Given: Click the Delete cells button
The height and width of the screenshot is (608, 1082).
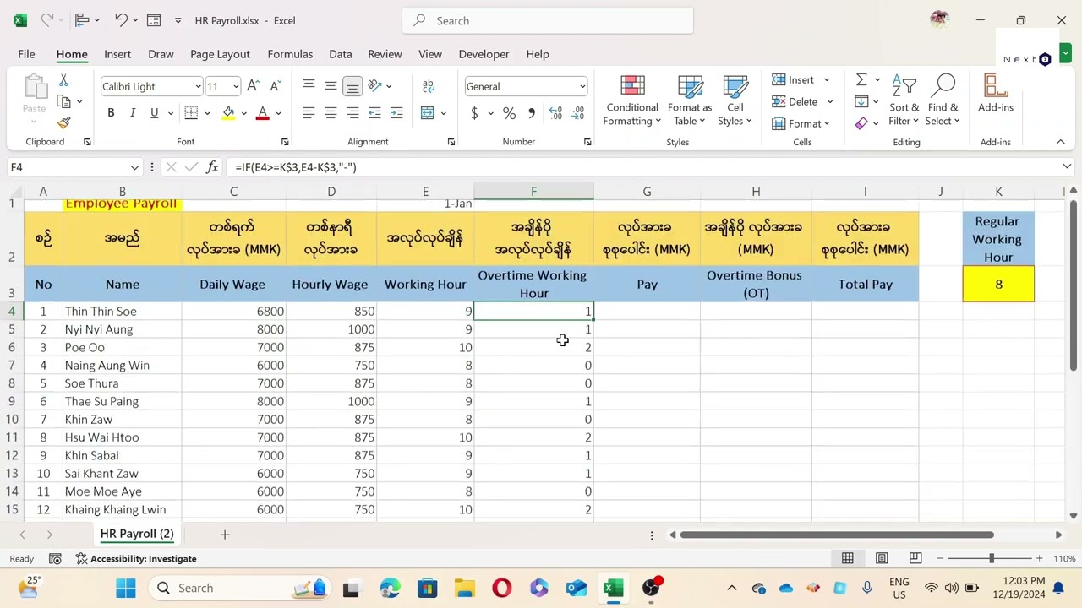Looking at the screenshot, I should [x=802, y=101].
